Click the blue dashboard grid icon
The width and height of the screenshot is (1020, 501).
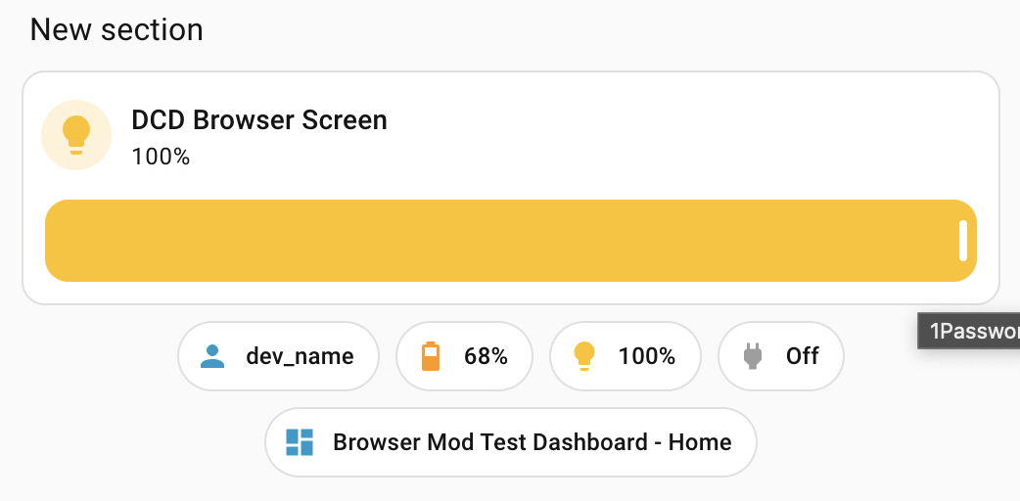pos(300,442)
